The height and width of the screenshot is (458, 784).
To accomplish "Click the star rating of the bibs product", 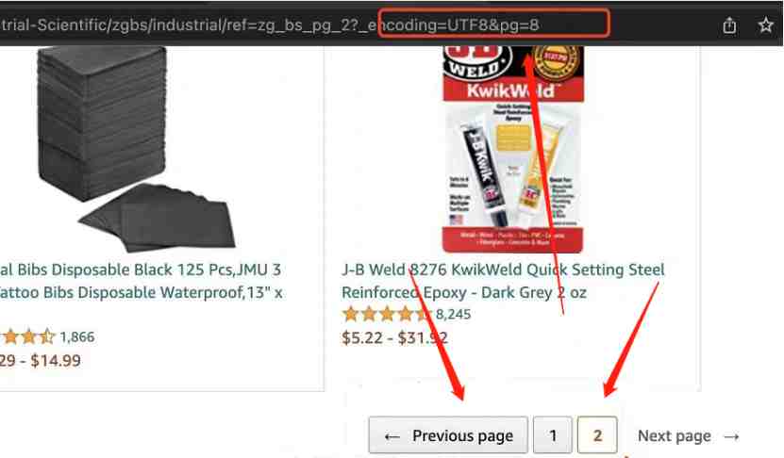I will 27,336.
